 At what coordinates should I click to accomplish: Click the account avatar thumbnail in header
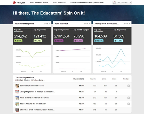pyautogui.click(x=115, y=3)
